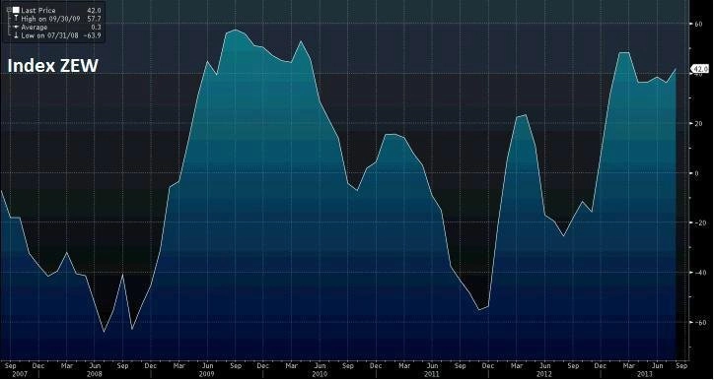Click the 57.7 high value in legend

tap(95, 19)
